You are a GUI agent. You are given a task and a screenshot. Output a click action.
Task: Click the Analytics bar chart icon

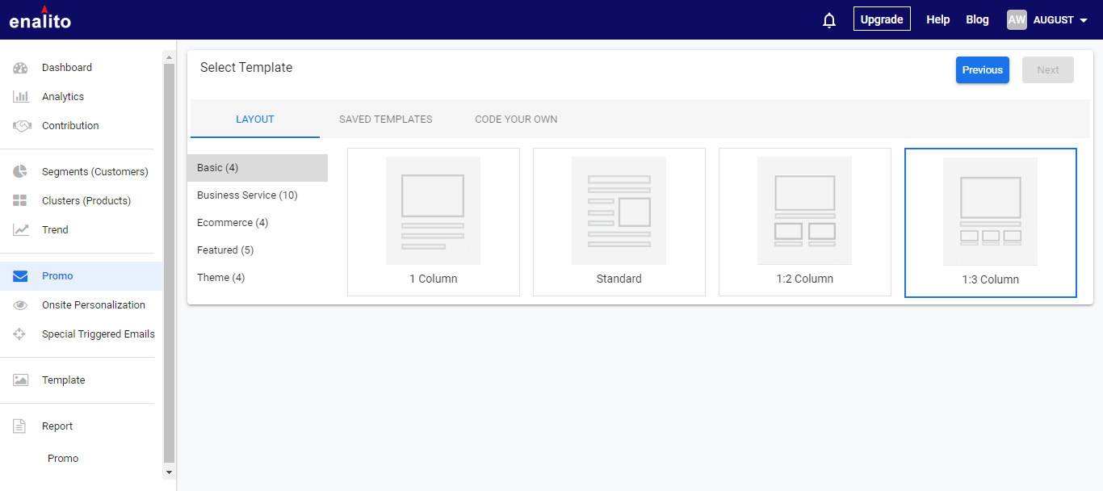point(21,97)
